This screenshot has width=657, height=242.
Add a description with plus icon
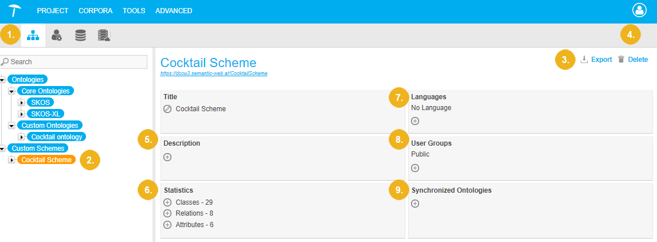[167, 157]
